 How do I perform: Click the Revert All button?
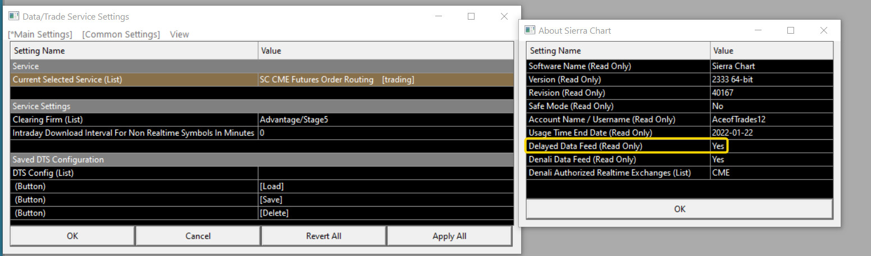(323, 236)
